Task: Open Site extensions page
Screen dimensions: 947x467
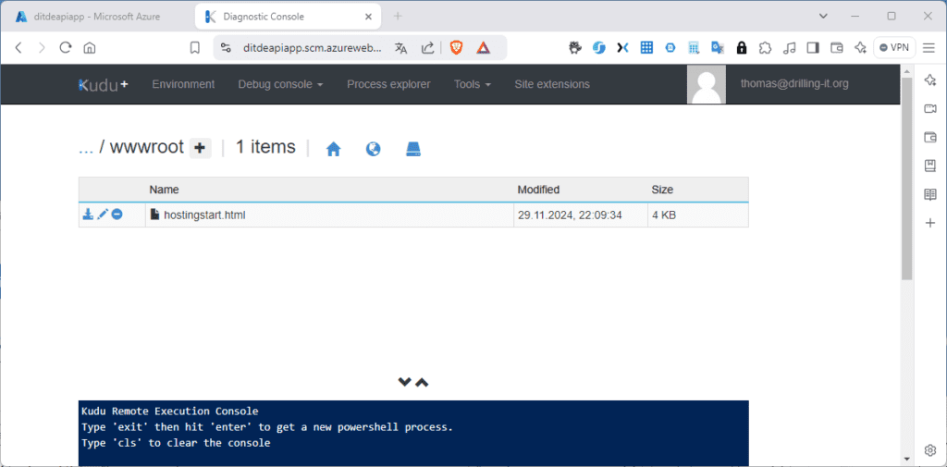Action: pos(552,84)
